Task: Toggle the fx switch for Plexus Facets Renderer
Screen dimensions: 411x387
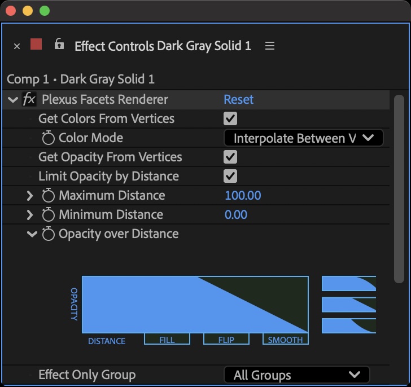Action: (x=29, y=99)
